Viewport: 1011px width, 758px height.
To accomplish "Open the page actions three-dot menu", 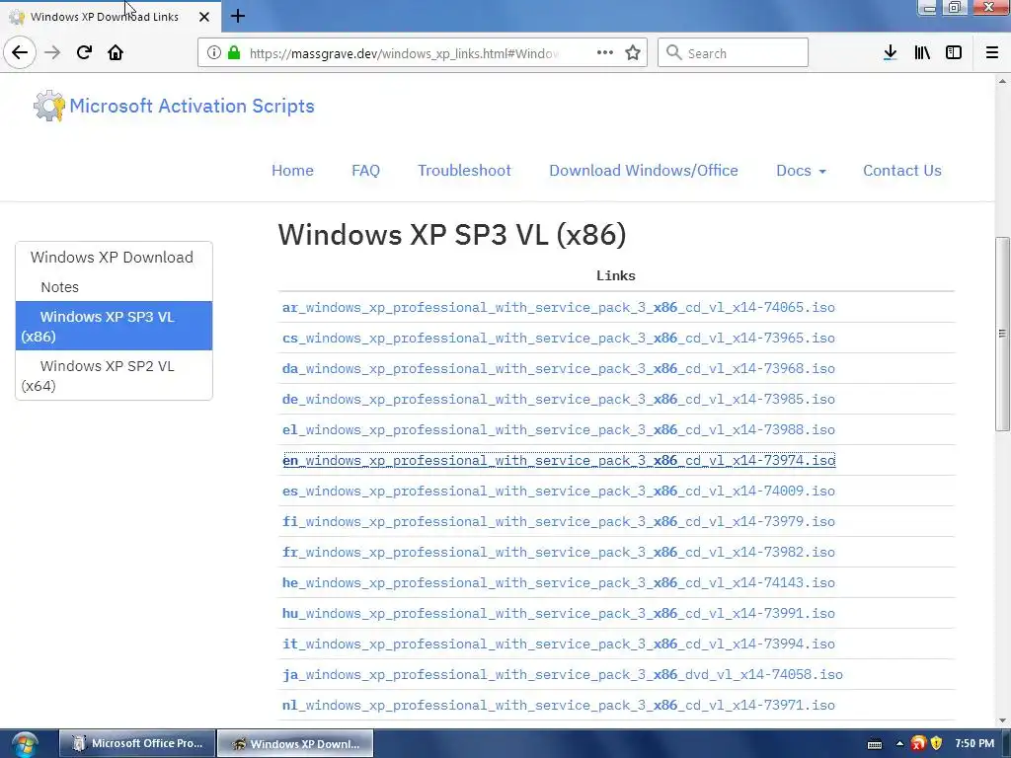I will tap(605, 53).
